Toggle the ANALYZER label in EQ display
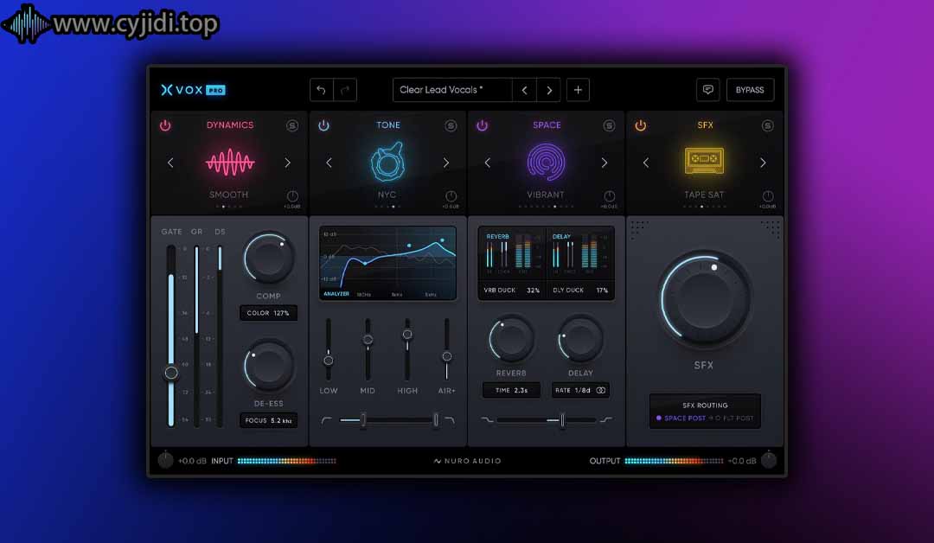Screen dimensions: 934x543 (x=336, y=294)
